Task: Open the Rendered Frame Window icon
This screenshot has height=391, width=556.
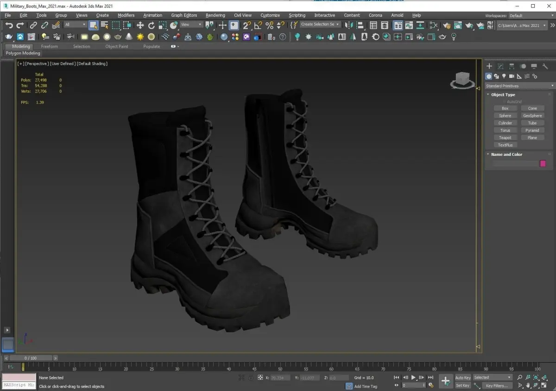Action: (x=458, y=25)
